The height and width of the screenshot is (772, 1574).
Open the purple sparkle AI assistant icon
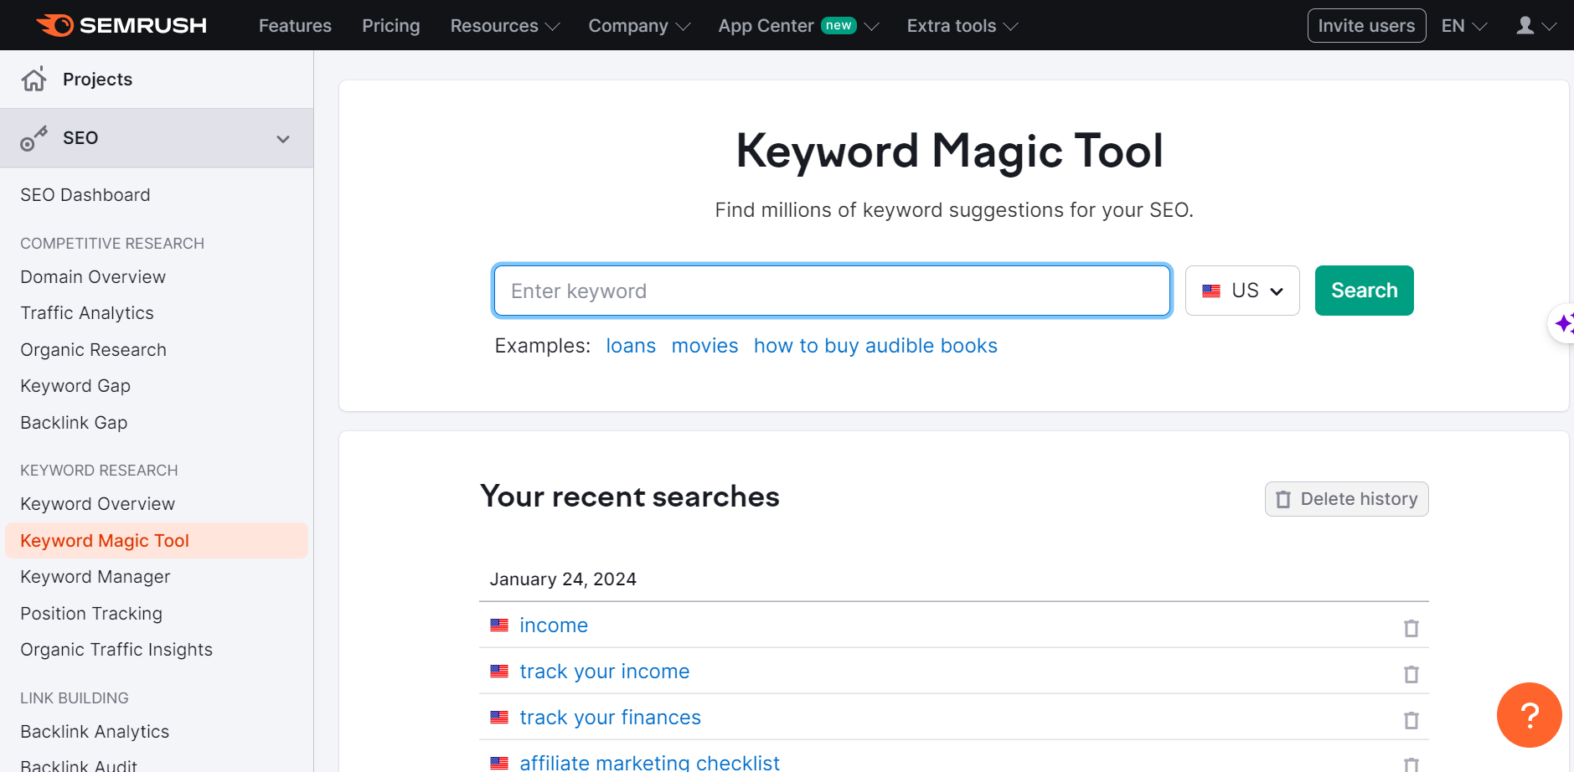pyautogui.click(x=1563, y=323)
